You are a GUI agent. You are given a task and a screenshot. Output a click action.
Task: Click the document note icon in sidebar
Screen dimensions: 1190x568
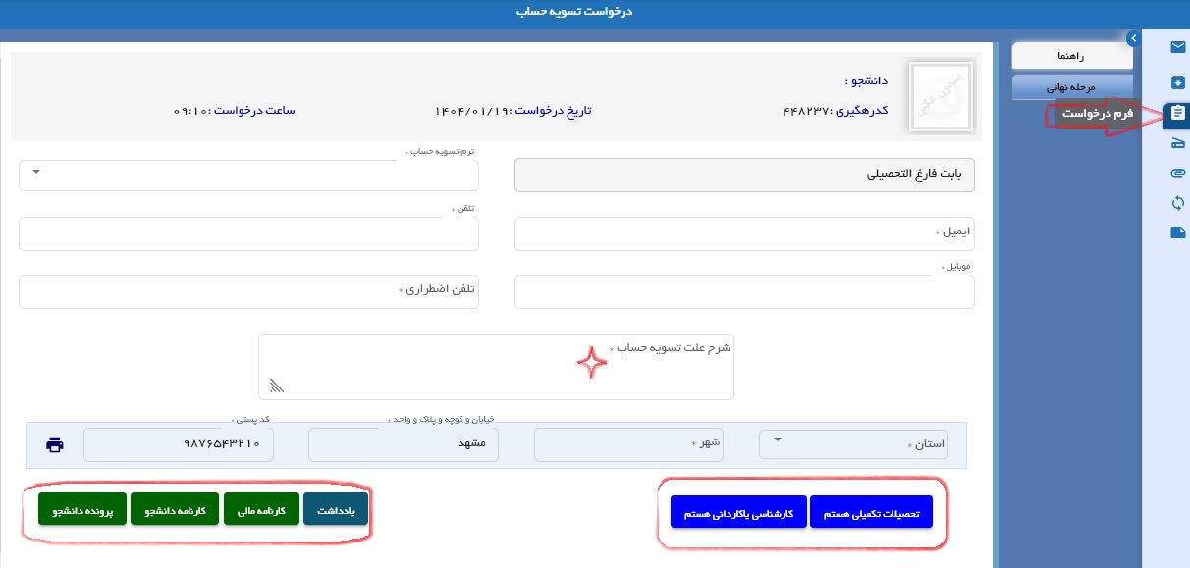1177,232
